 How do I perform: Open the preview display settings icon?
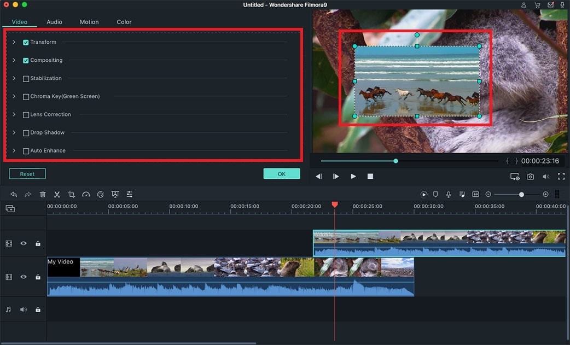pyautogui.click(x=515, y=177)
